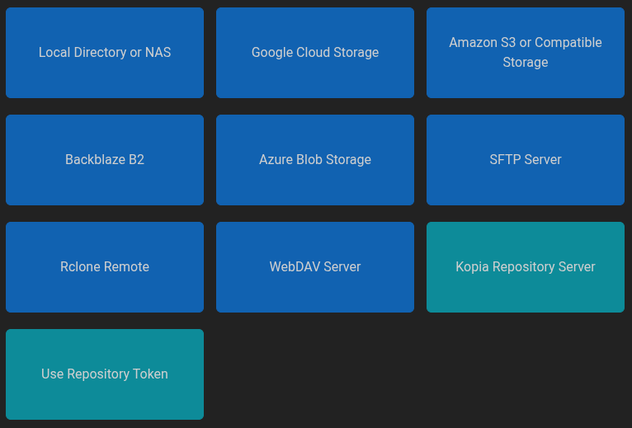The height and width of the screenshot is (428, 632).
Task: Connect to a Kopia Repository Server
Action: [526, 267]
